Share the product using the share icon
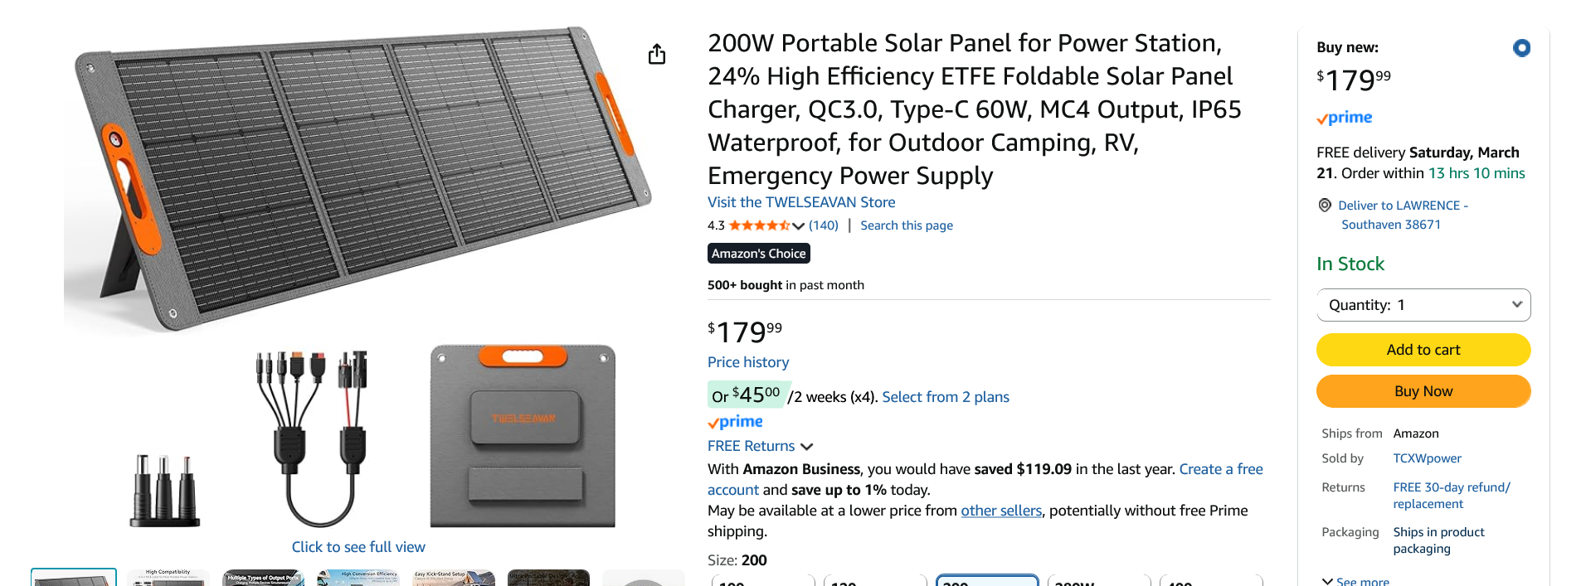1586x586 pixels. click(x=656, y=53)
